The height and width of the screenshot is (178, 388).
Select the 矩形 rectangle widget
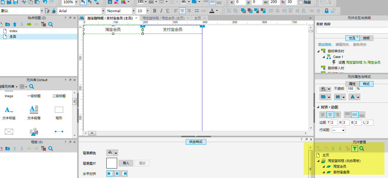[59, 112]
